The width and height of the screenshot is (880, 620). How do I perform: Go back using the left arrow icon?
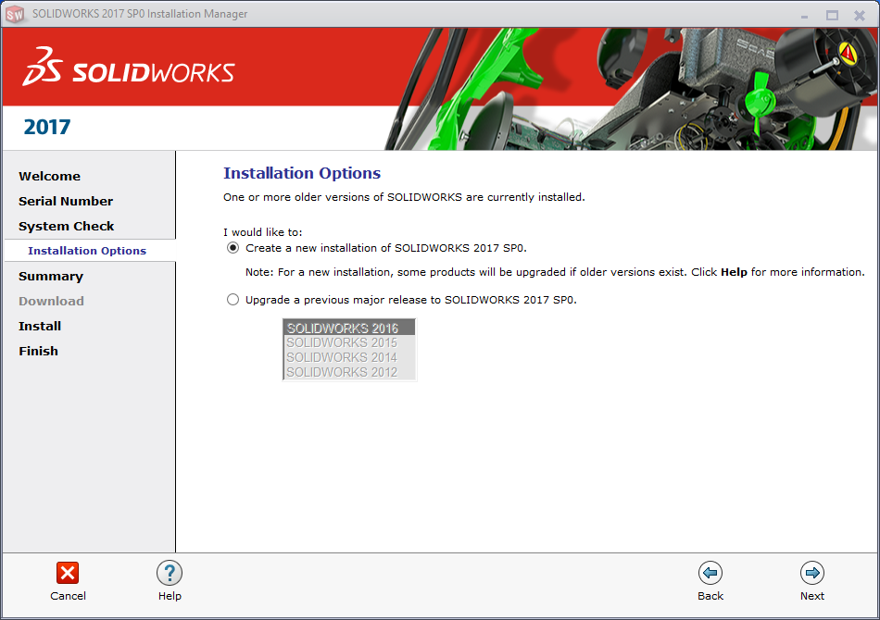click(x=710, y=573)
